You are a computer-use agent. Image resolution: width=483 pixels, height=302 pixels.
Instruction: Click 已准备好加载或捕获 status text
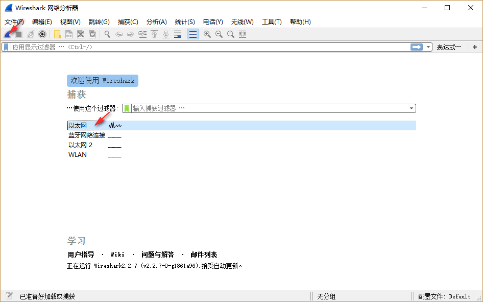pos(47,296)
